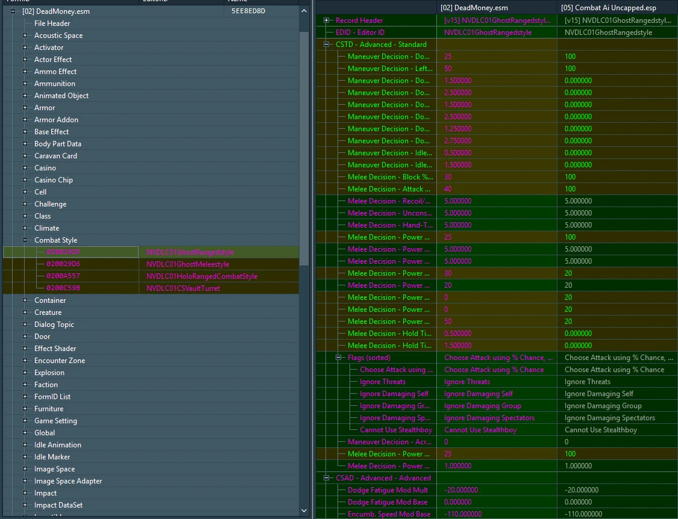Collapse the Flags (sorted) section
678x519 pixels.
339,358
